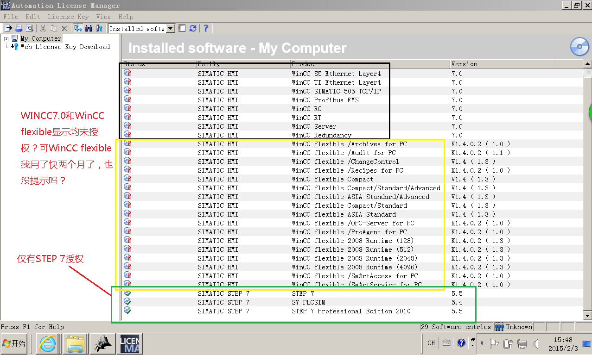Click the find toolbar icon with magnifier

tap(30, 28)
